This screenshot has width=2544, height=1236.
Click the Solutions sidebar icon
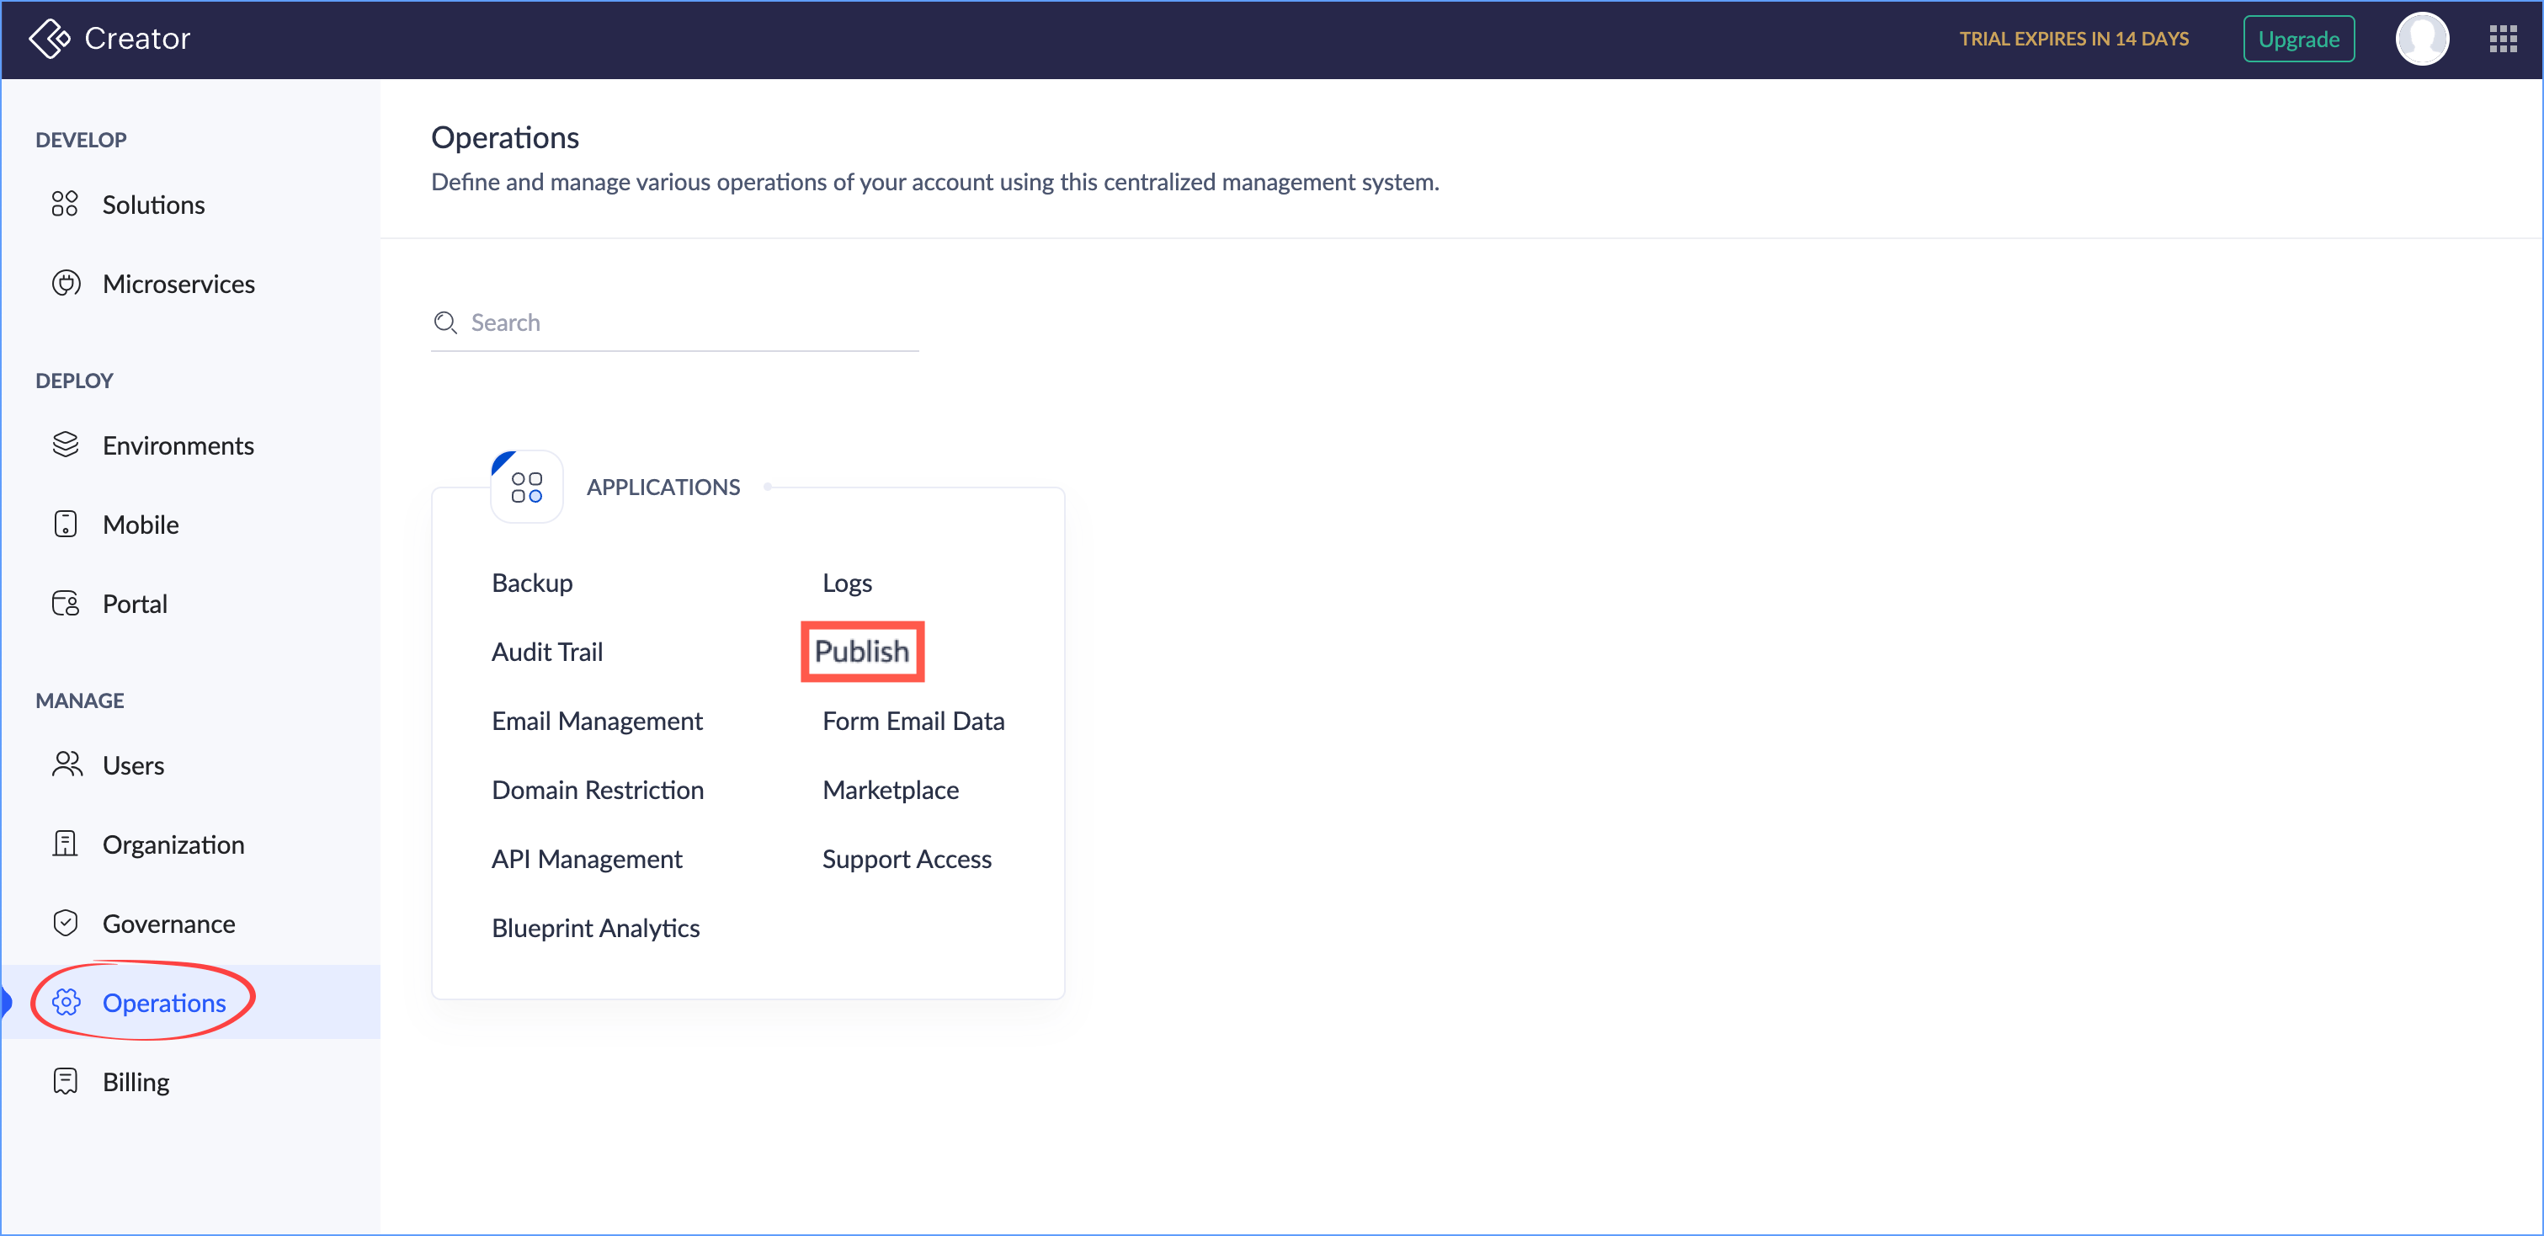pos(65,205)
